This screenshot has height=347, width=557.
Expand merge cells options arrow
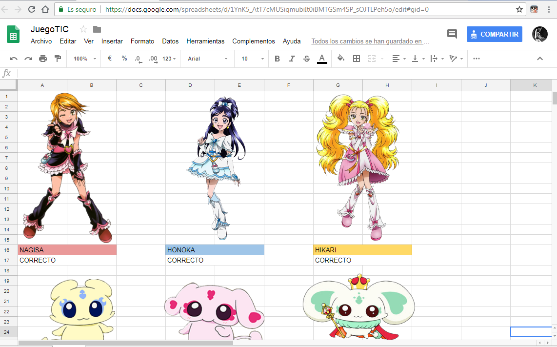382,59
